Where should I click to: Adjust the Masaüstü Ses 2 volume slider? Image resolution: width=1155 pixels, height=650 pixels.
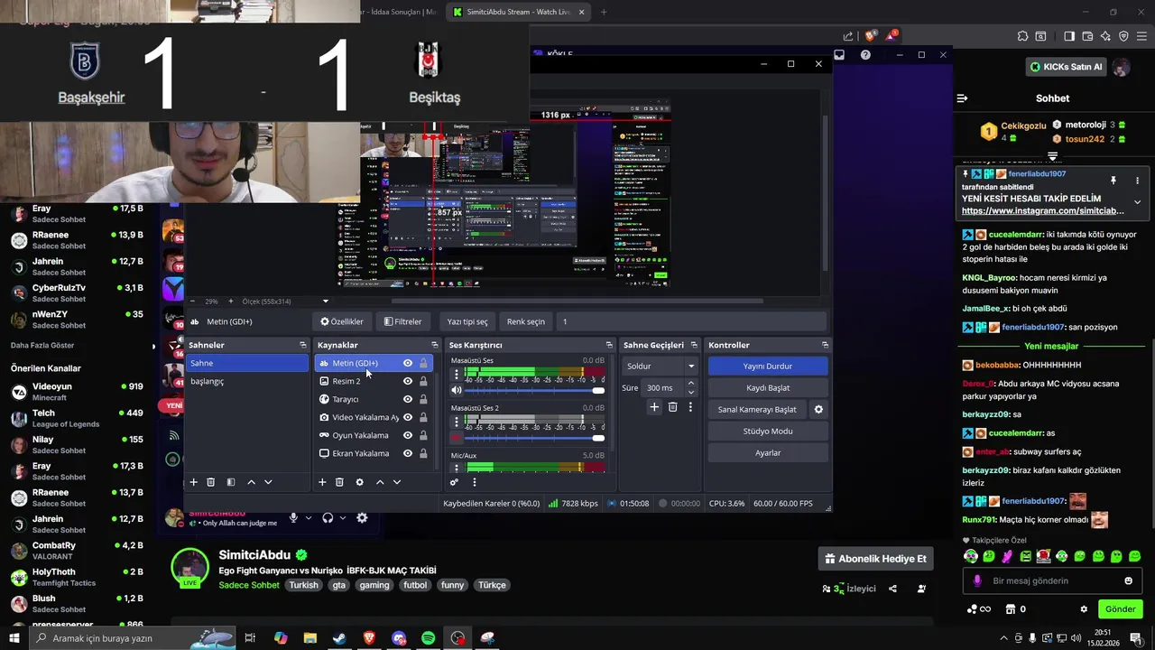[x=534, y=438]
